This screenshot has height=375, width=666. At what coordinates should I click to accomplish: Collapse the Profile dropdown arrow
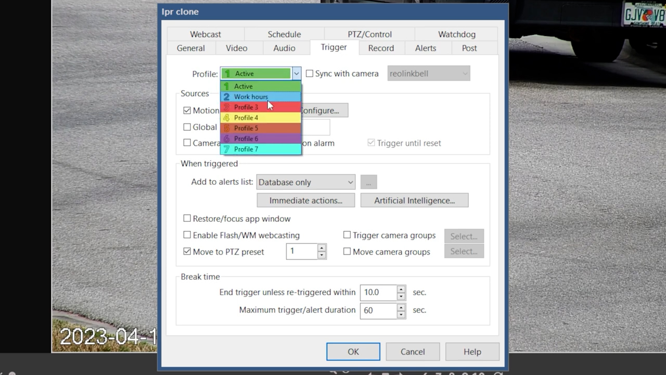coord(296,74)
